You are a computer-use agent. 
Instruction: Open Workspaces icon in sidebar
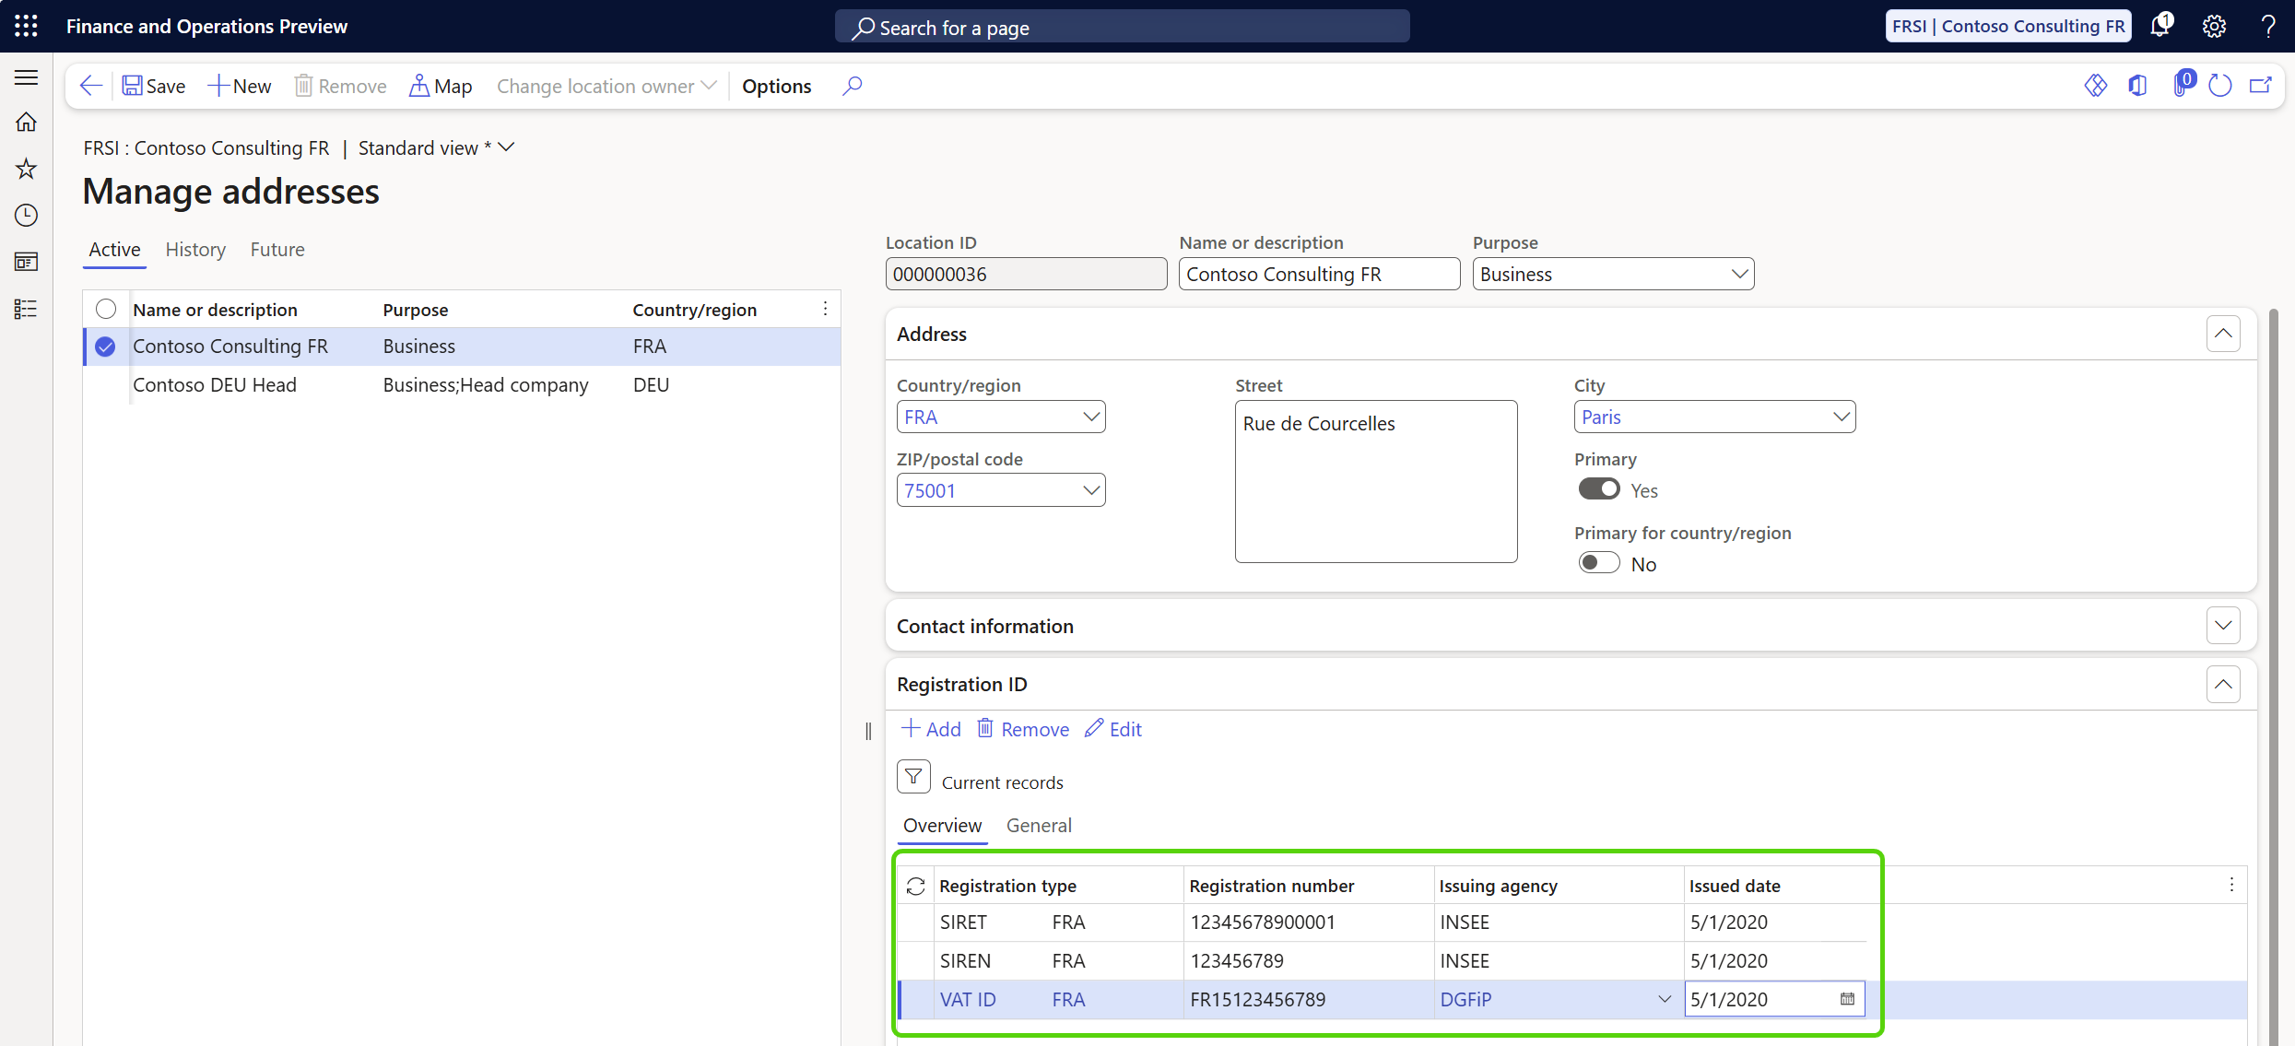(x=26, y=262)
